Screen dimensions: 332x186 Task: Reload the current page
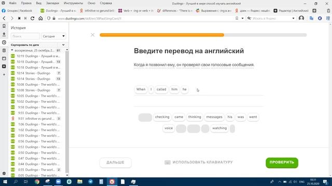pos(32,19)
